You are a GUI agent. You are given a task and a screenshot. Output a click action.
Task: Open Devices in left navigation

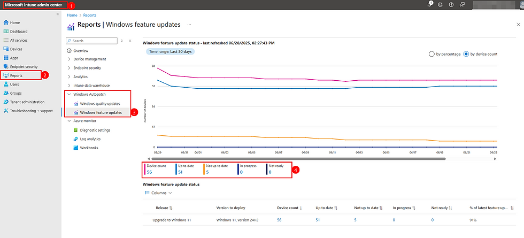(16, 49)
